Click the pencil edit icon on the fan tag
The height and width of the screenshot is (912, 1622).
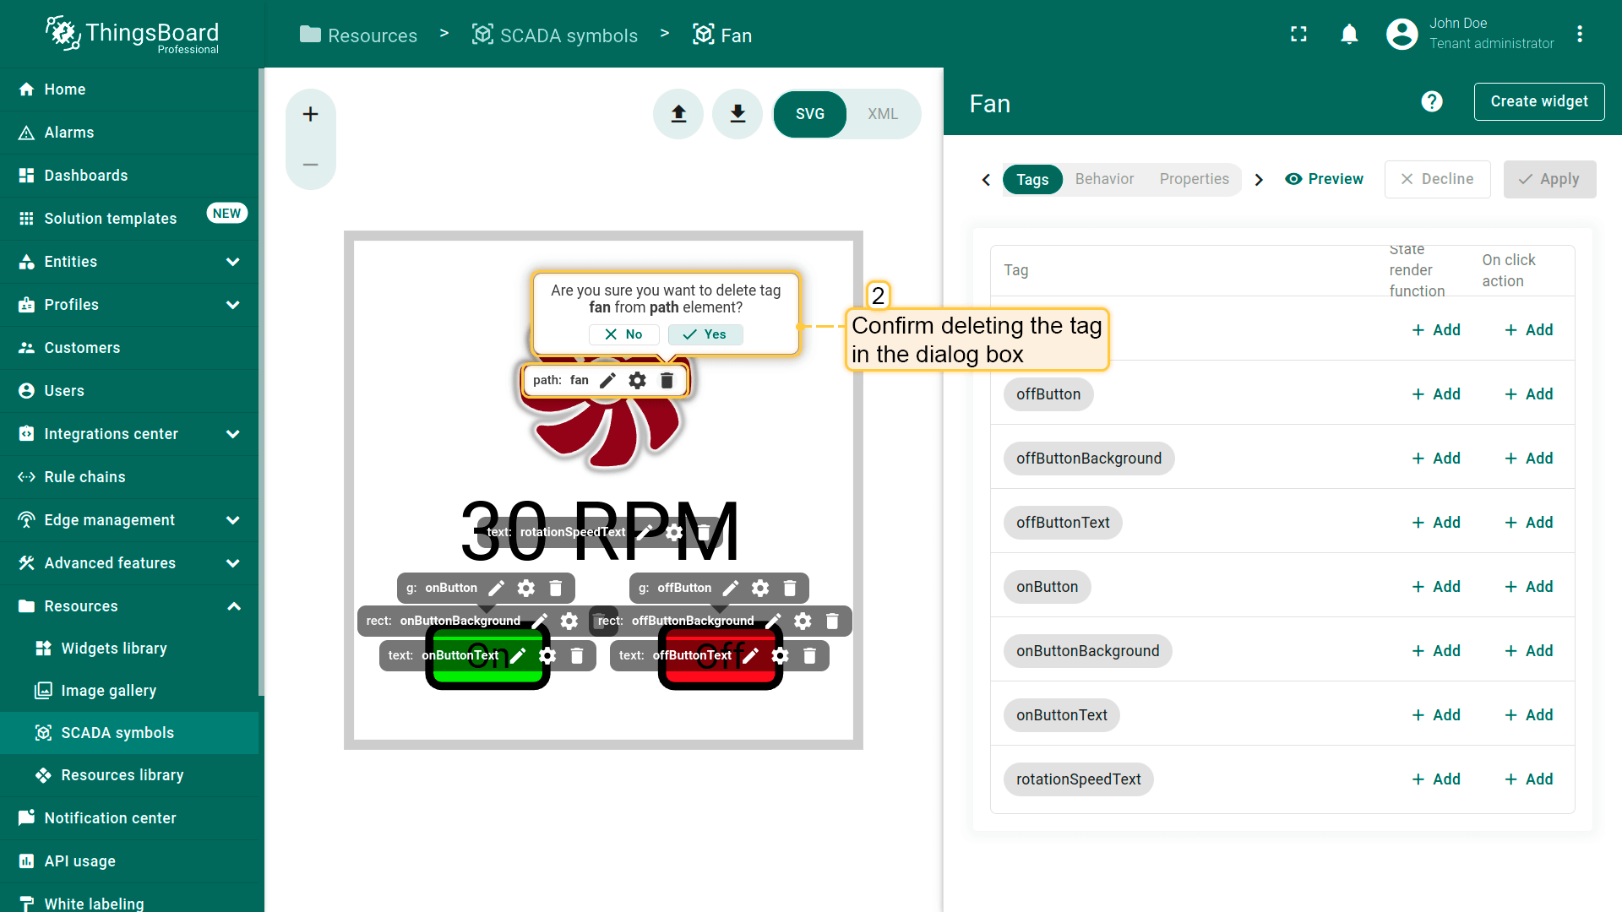607,381
